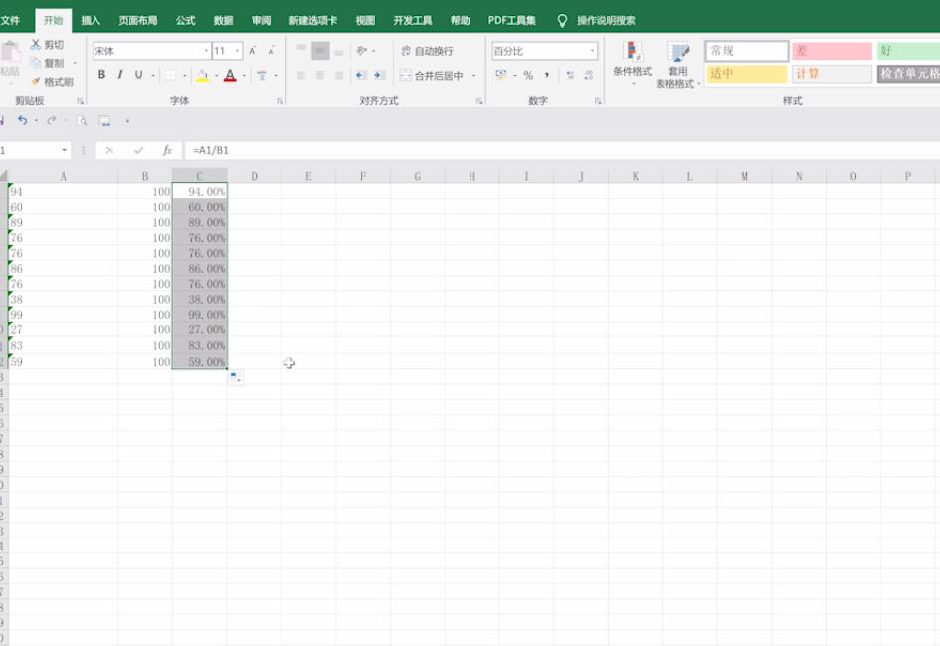Click the cell borders icon
Screen dimensions: 940x646
pos(171,75)
